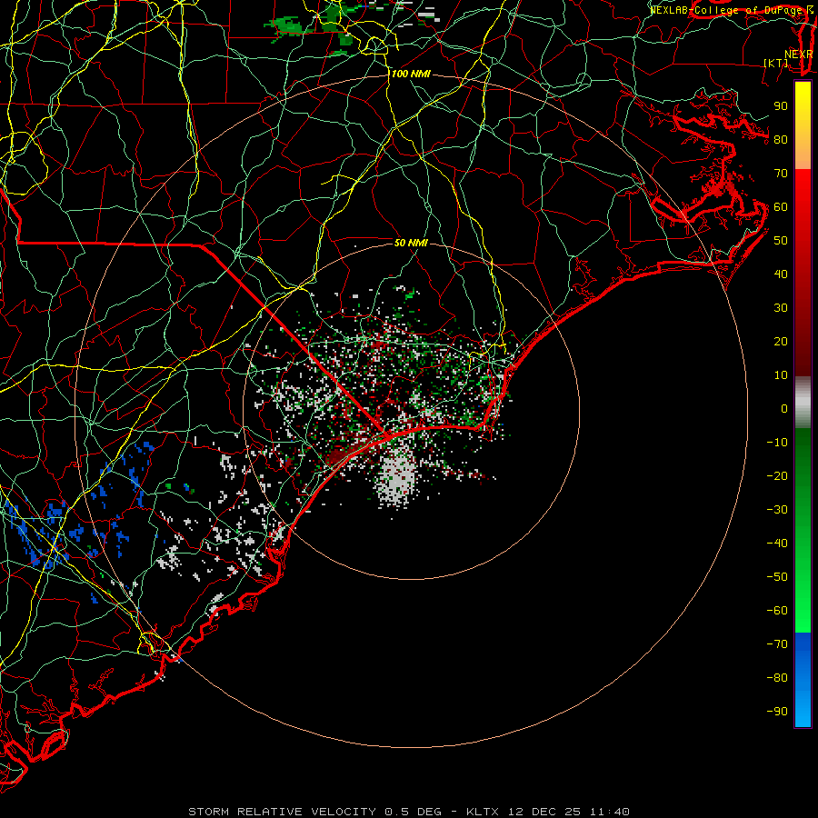Click the 50 NMI range ring label
This screenshot has width=818, height=818.
(x=411, y=243)
